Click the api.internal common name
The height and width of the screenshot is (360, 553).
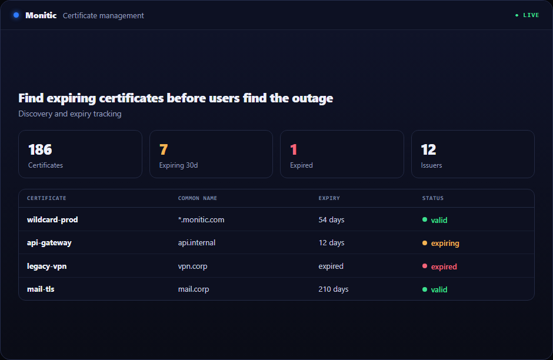(197, 242)
